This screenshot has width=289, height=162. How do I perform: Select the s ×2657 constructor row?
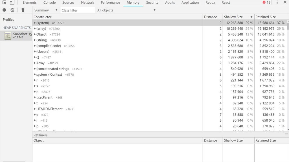(x=160, y=86)
